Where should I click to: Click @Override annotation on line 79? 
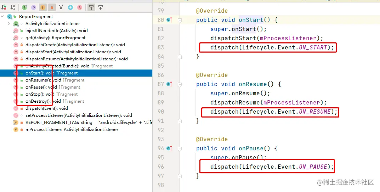pos(212,11)
